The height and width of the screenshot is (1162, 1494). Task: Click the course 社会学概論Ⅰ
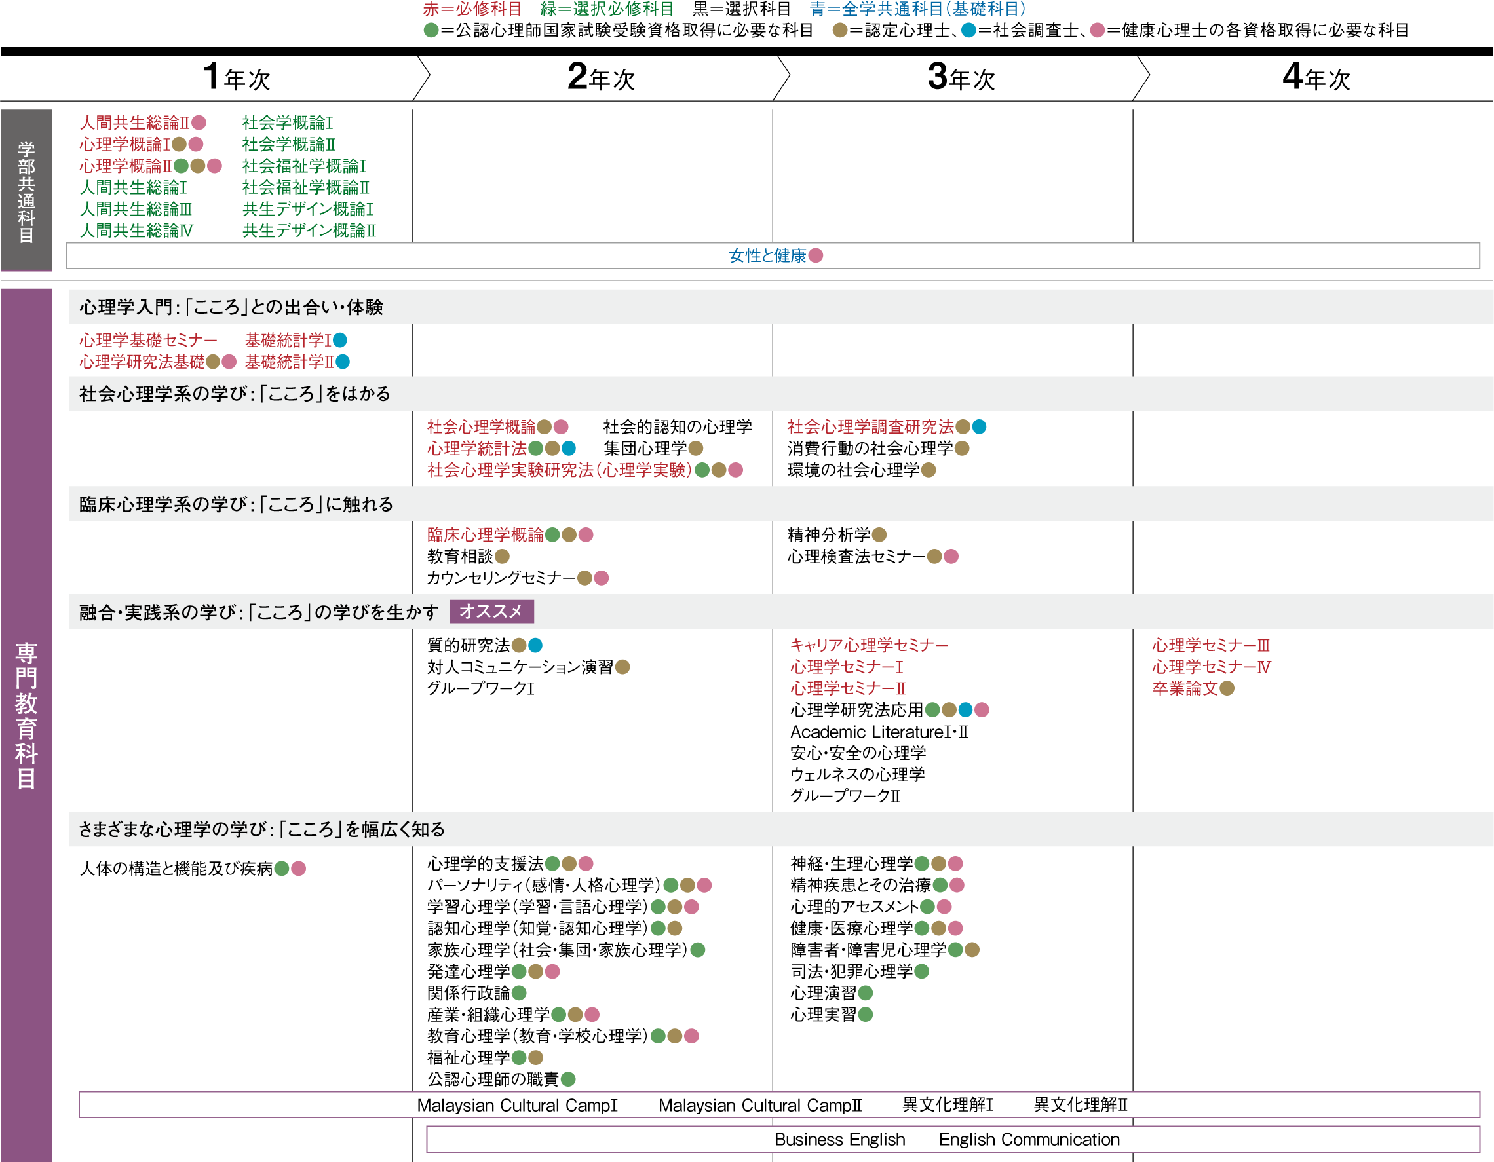(287, 122)
